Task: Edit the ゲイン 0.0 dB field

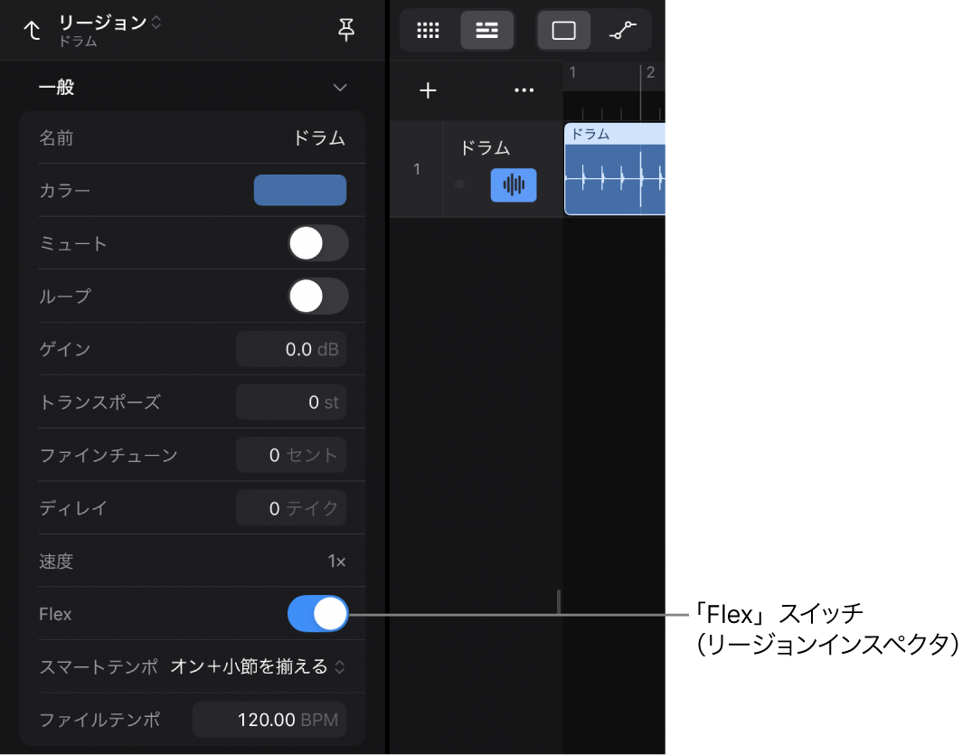Action: (291, 349)
